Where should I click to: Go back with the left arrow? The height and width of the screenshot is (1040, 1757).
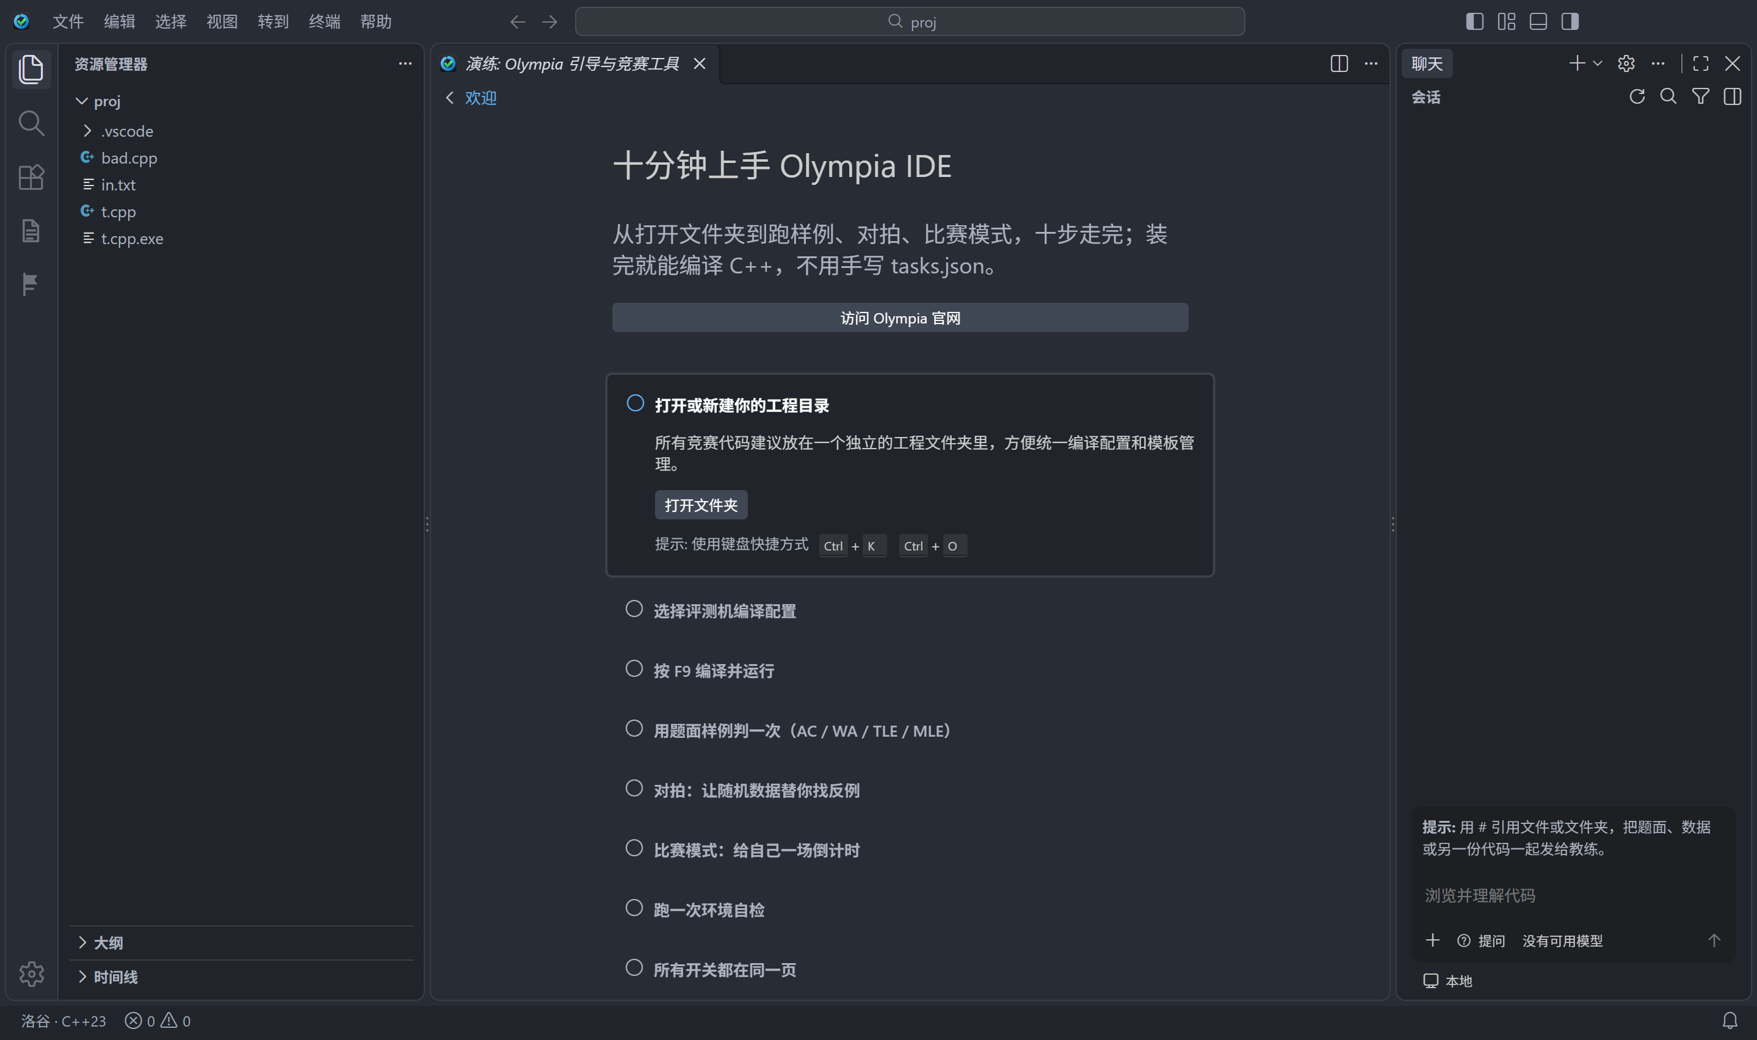tap(517, 23)
